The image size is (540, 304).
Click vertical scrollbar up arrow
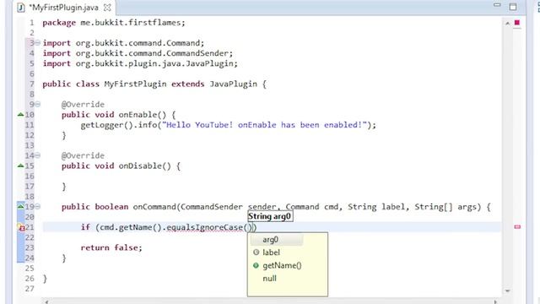pyautogui.click(x=507, y=24)
